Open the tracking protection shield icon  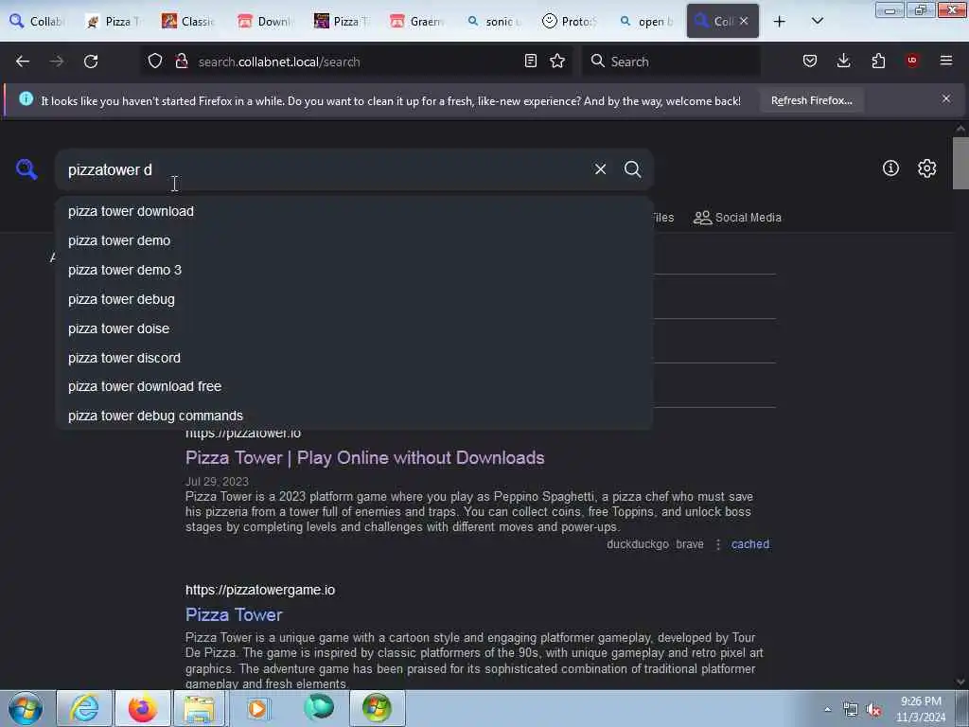[x=155, y=61]
